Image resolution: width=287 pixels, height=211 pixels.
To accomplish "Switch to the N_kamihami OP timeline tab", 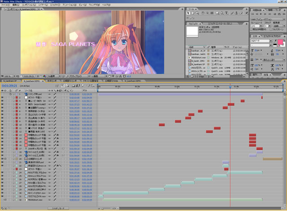I will pyautogui.click(x=10, y=81).
